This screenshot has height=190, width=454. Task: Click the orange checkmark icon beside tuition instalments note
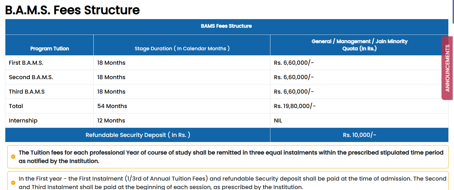pos(13,156)
